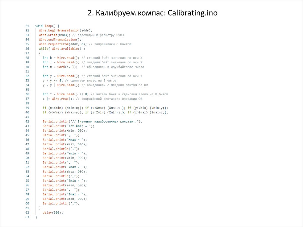Click the 'Serial.print("int Xmin = ");' line
Screen dimensions: 303x227
(68, 126)
